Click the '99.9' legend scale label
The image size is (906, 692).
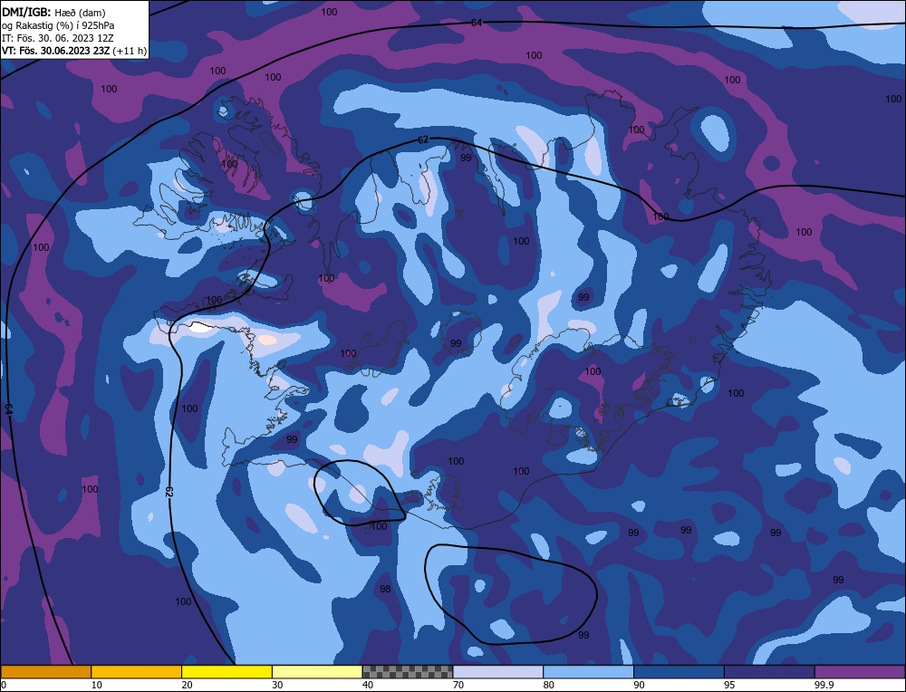824,685
